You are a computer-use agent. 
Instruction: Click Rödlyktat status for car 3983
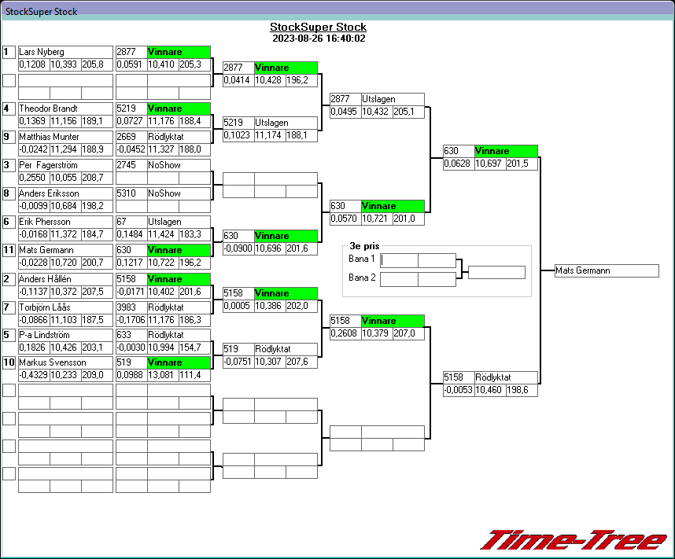pos(179,307)
